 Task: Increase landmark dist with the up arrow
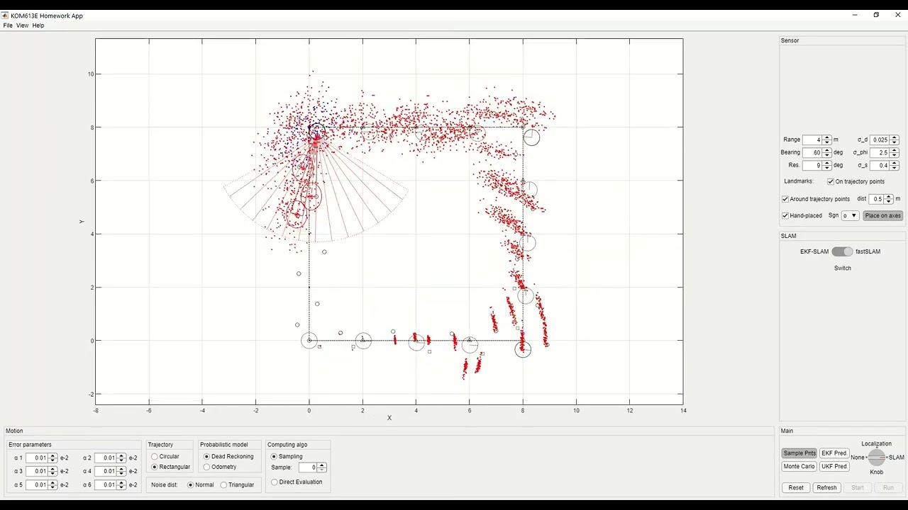coord(889,197)
